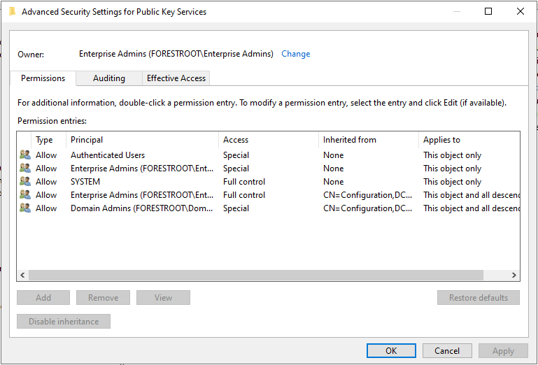This screenshot has height=365, width=538.
Task: Click the Applies to column header
Action: [469, 140]
